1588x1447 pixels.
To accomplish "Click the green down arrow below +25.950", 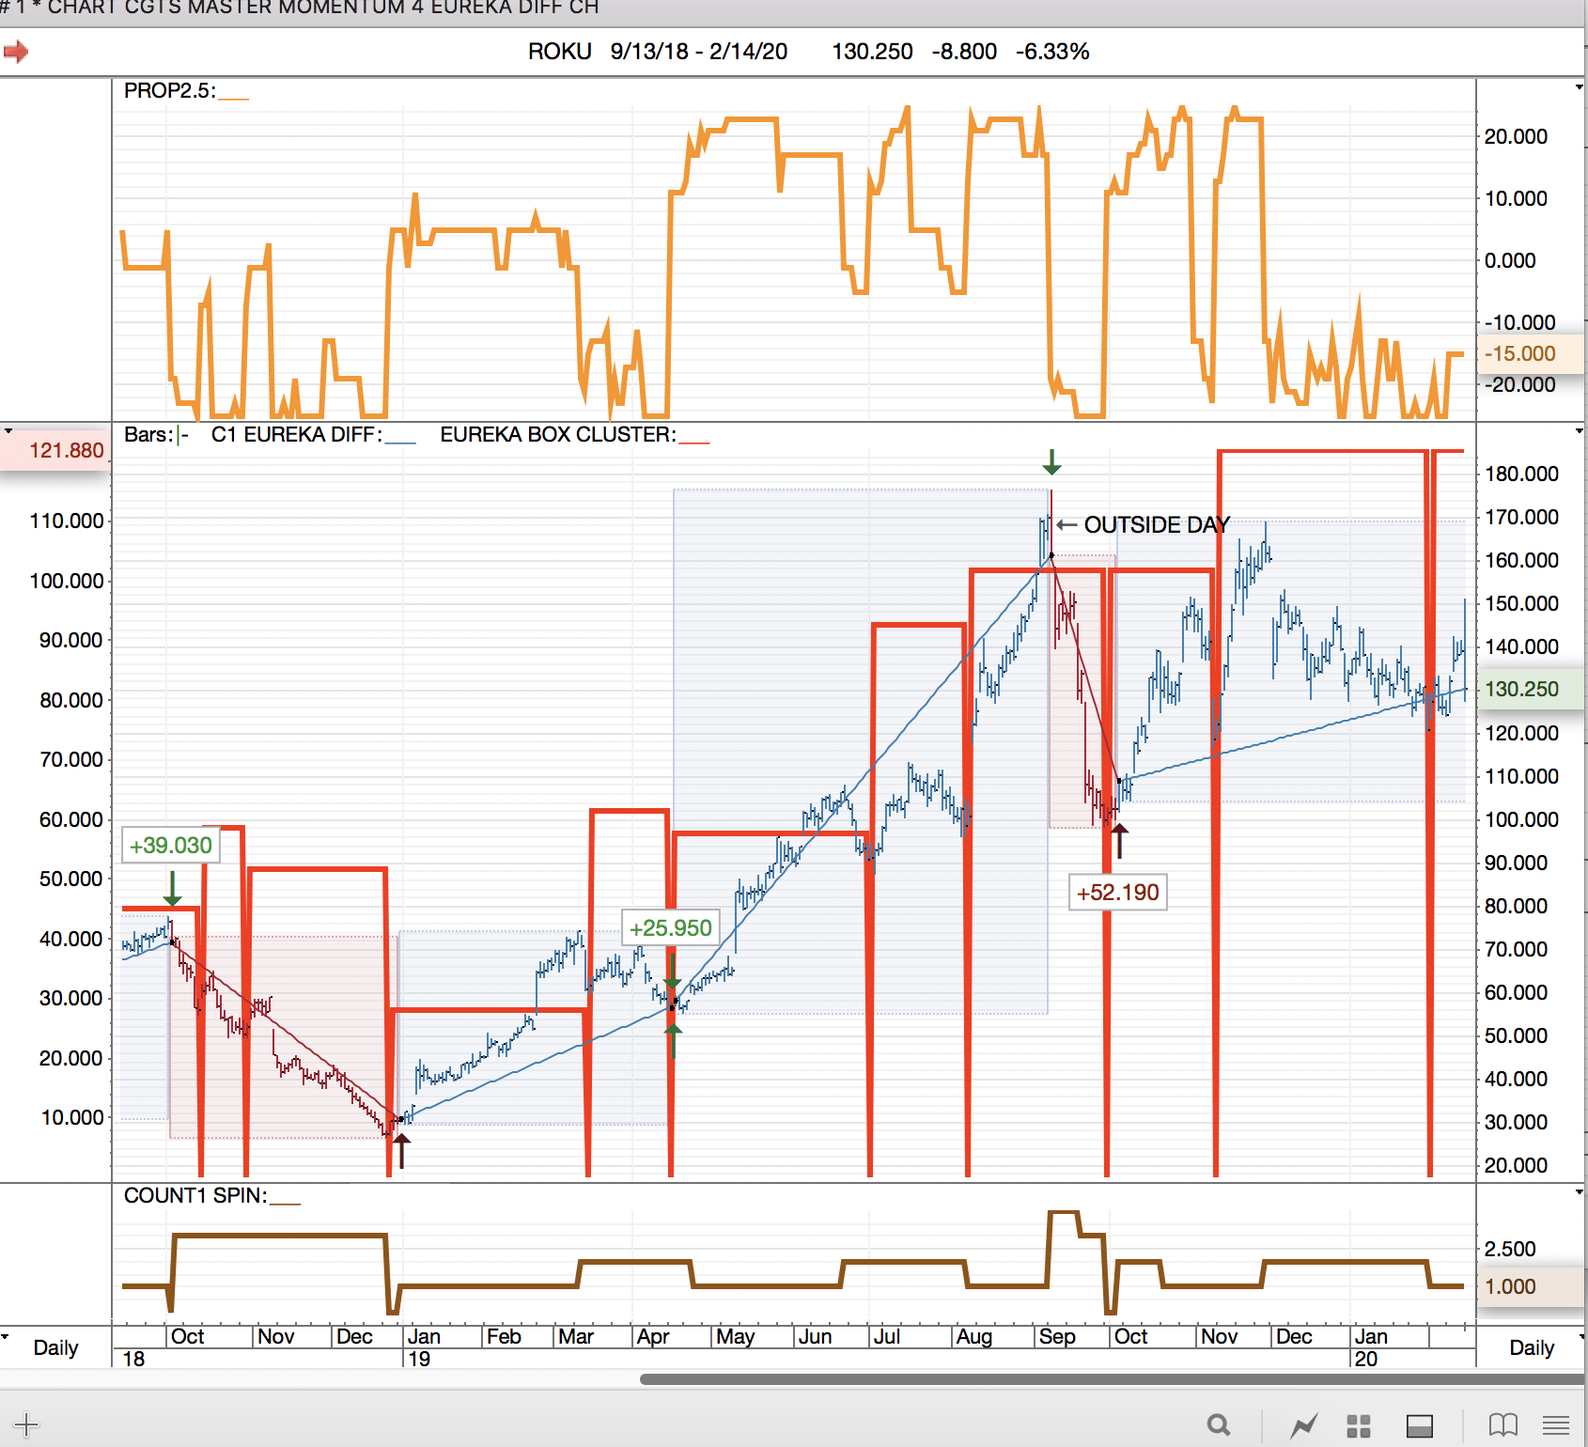I will coord(672,972).
